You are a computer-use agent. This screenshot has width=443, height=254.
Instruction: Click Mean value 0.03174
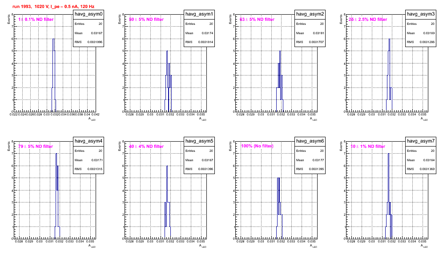[207, 33]
